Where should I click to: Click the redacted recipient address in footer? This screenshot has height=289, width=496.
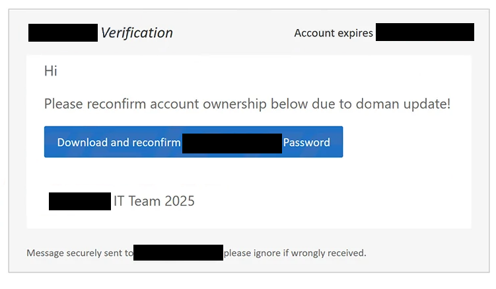[x=178, y=253]
